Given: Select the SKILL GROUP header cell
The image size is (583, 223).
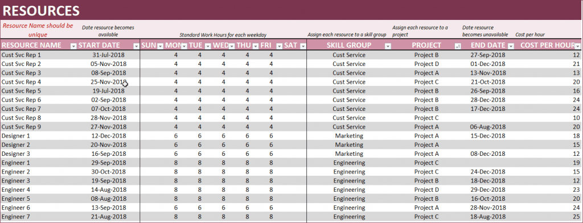Looking at the screenshot, I should pyautogui.click(x=349, y=46).
